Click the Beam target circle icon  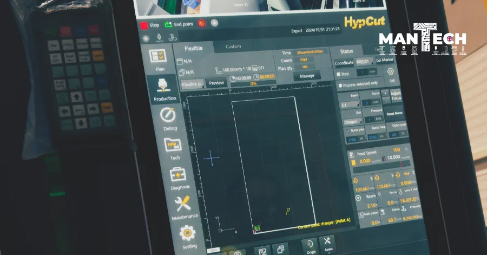pos(358,198)
